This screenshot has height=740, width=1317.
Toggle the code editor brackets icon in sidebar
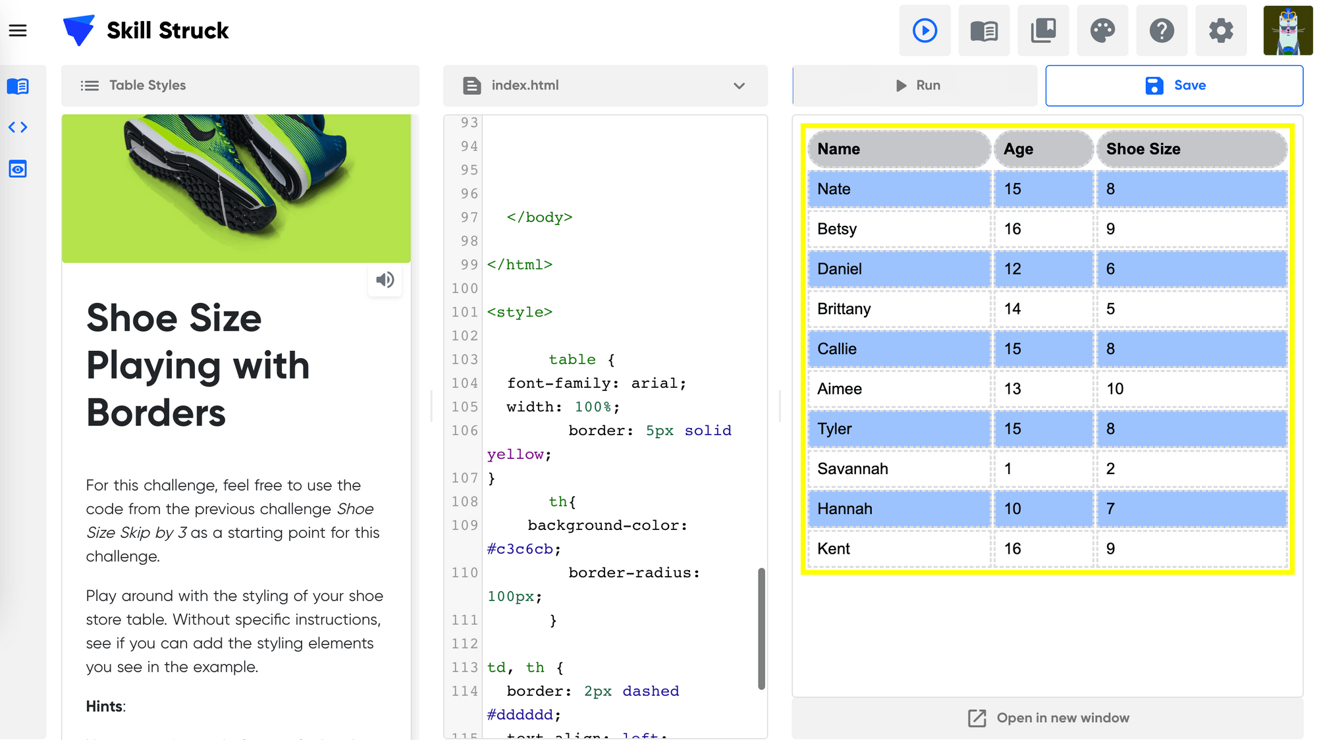pyautogui.click(x=18, y=127)
